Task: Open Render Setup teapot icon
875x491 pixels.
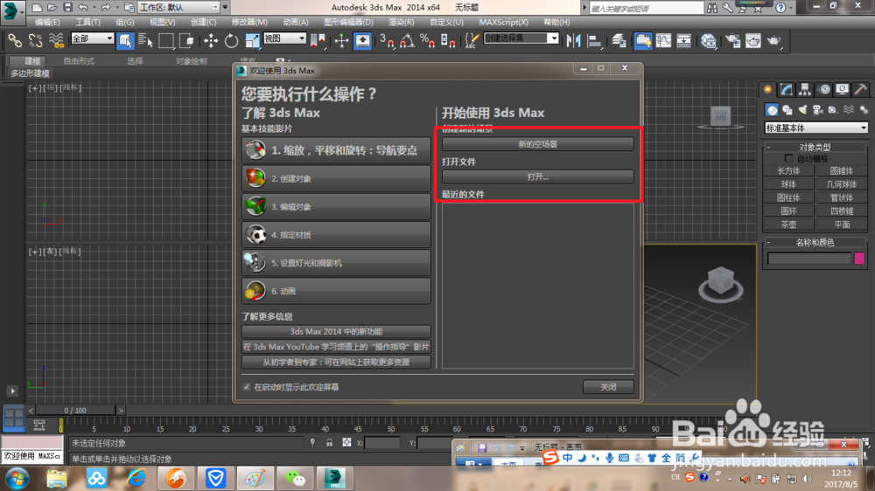Action: click(x=732, y=41)
